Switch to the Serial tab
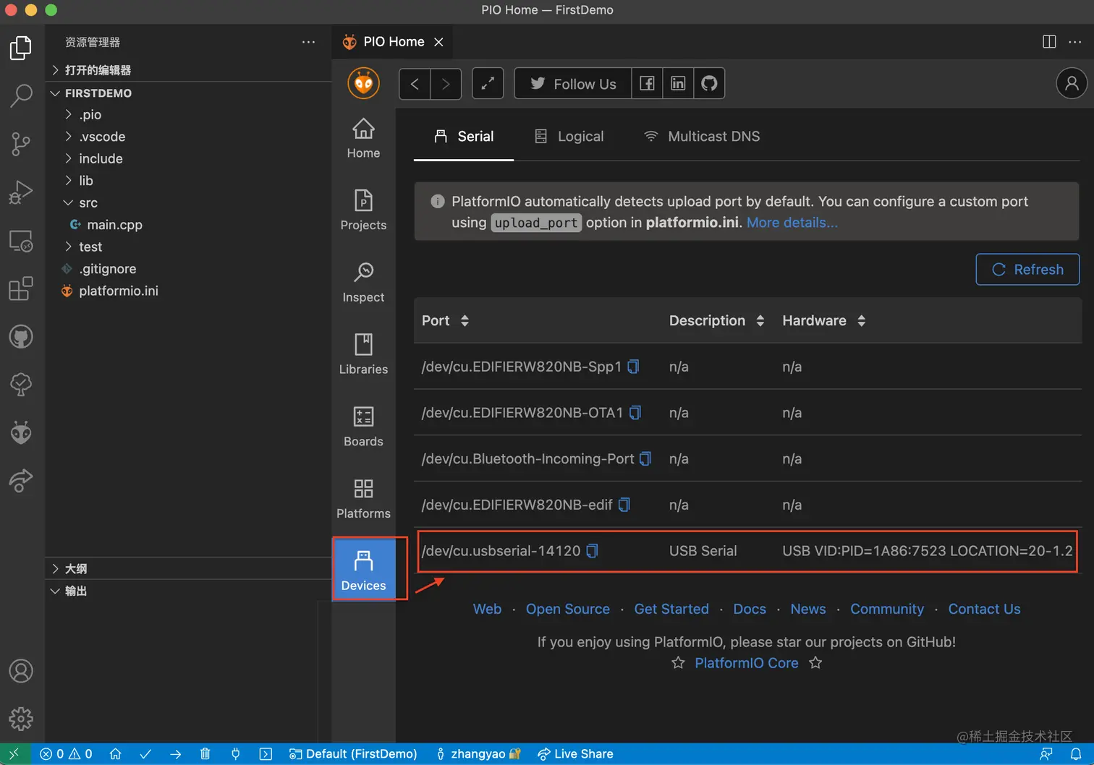This screenshot has width=1094, height=765. [464, 137]
